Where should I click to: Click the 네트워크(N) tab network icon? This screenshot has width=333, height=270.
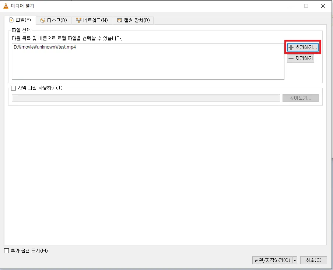(78, 20)
